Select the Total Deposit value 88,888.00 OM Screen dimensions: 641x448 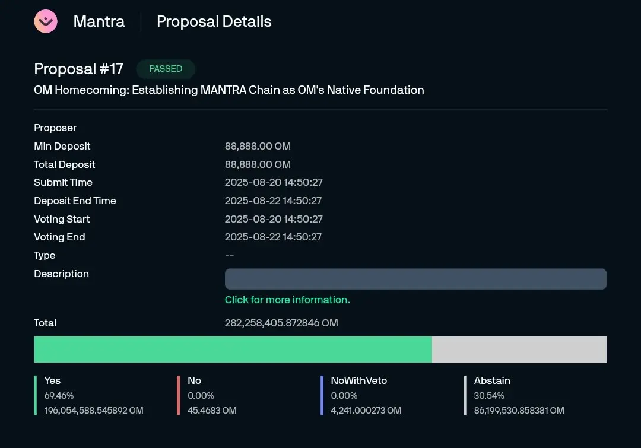tap(258, 164)
